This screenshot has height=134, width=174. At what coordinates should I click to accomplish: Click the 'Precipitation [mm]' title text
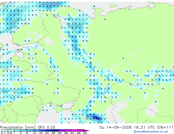pos(18,127)
